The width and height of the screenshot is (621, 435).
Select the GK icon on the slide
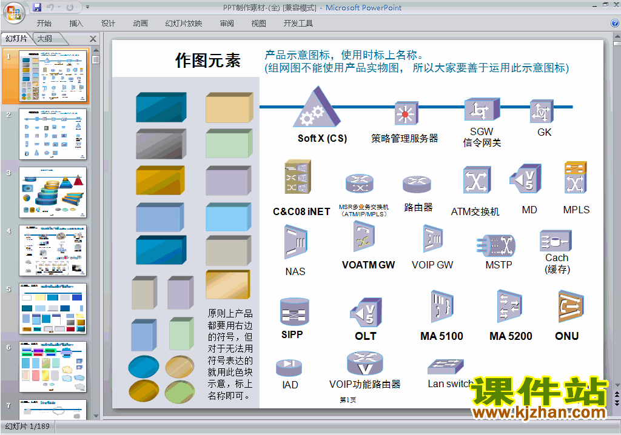coord(542,111)
